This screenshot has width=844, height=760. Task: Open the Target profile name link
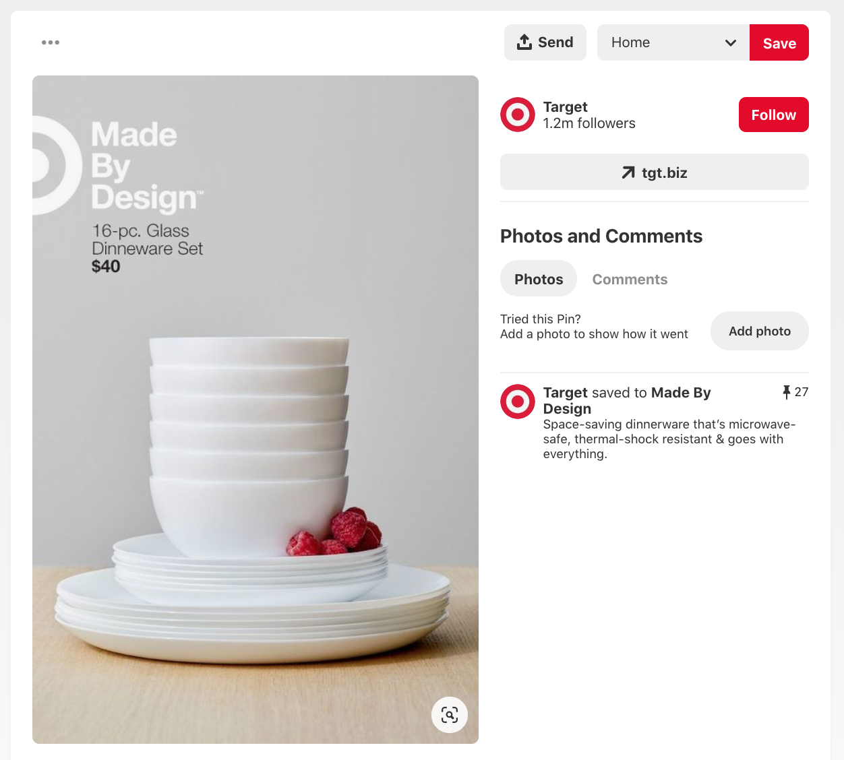pos(565,106)
